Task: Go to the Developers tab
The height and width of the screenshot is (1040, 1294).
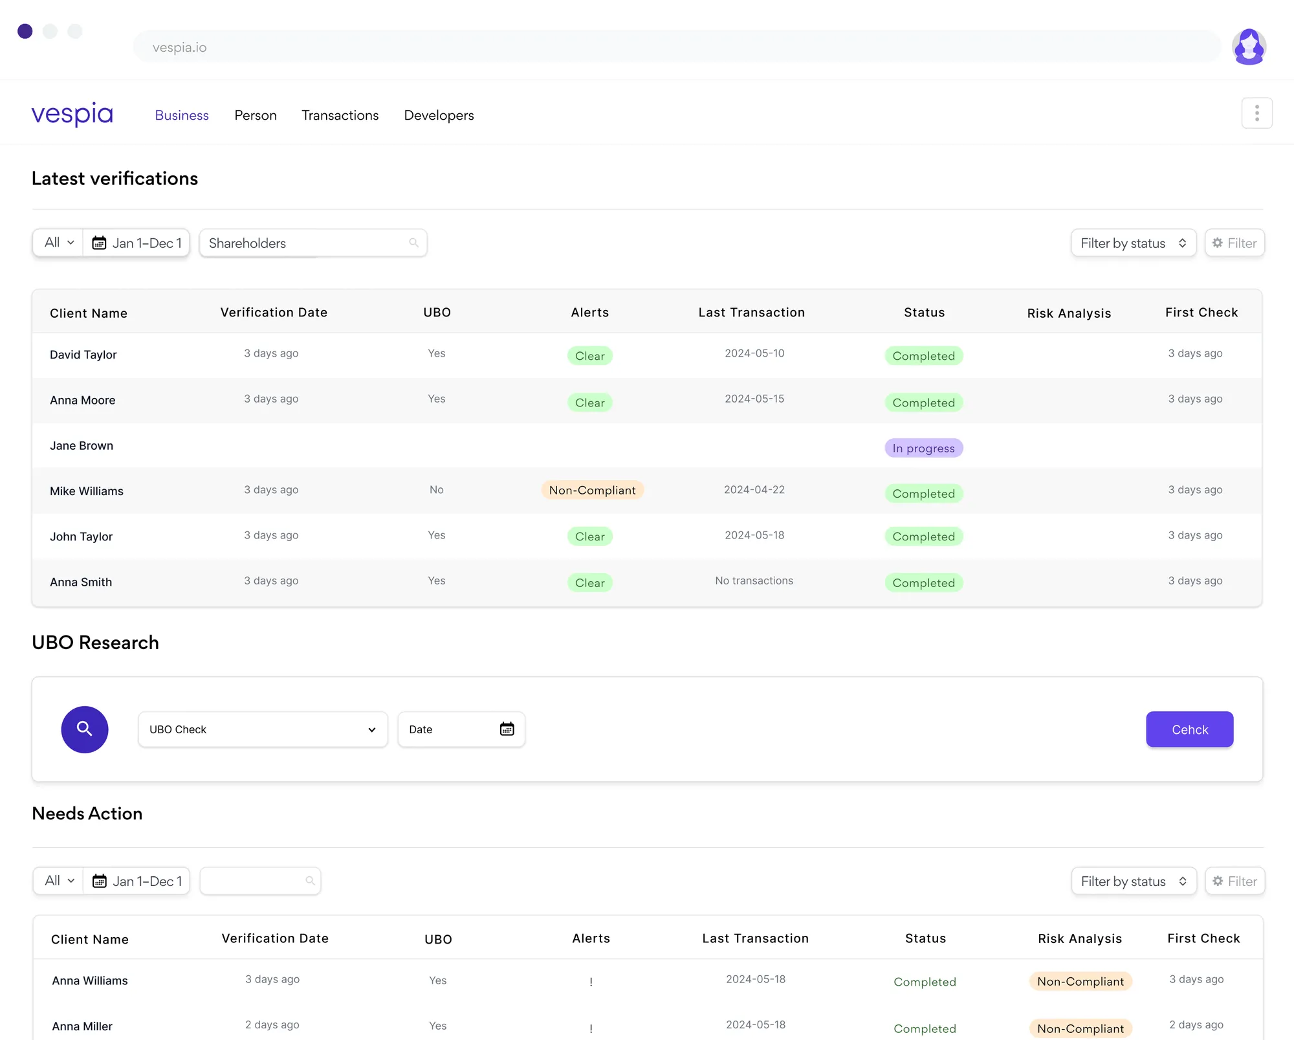Action: (439, 115)
